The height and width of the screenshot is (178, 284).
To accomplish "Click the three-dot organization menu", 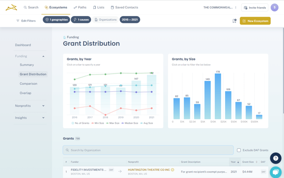I will pos(236,8).
